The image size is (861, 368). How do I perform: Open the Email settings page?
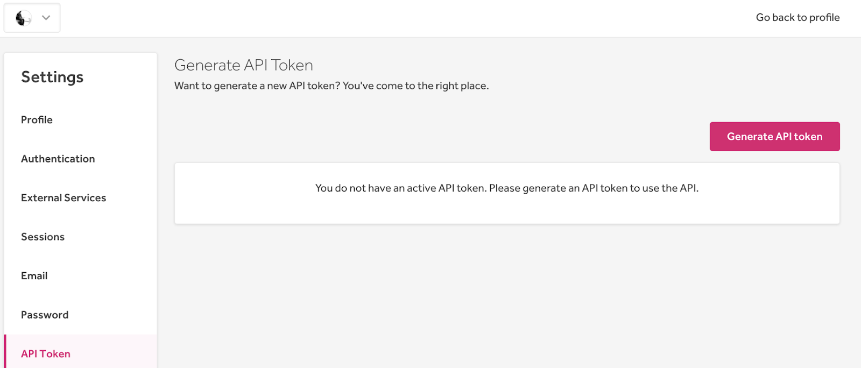[x=34, y=276]
